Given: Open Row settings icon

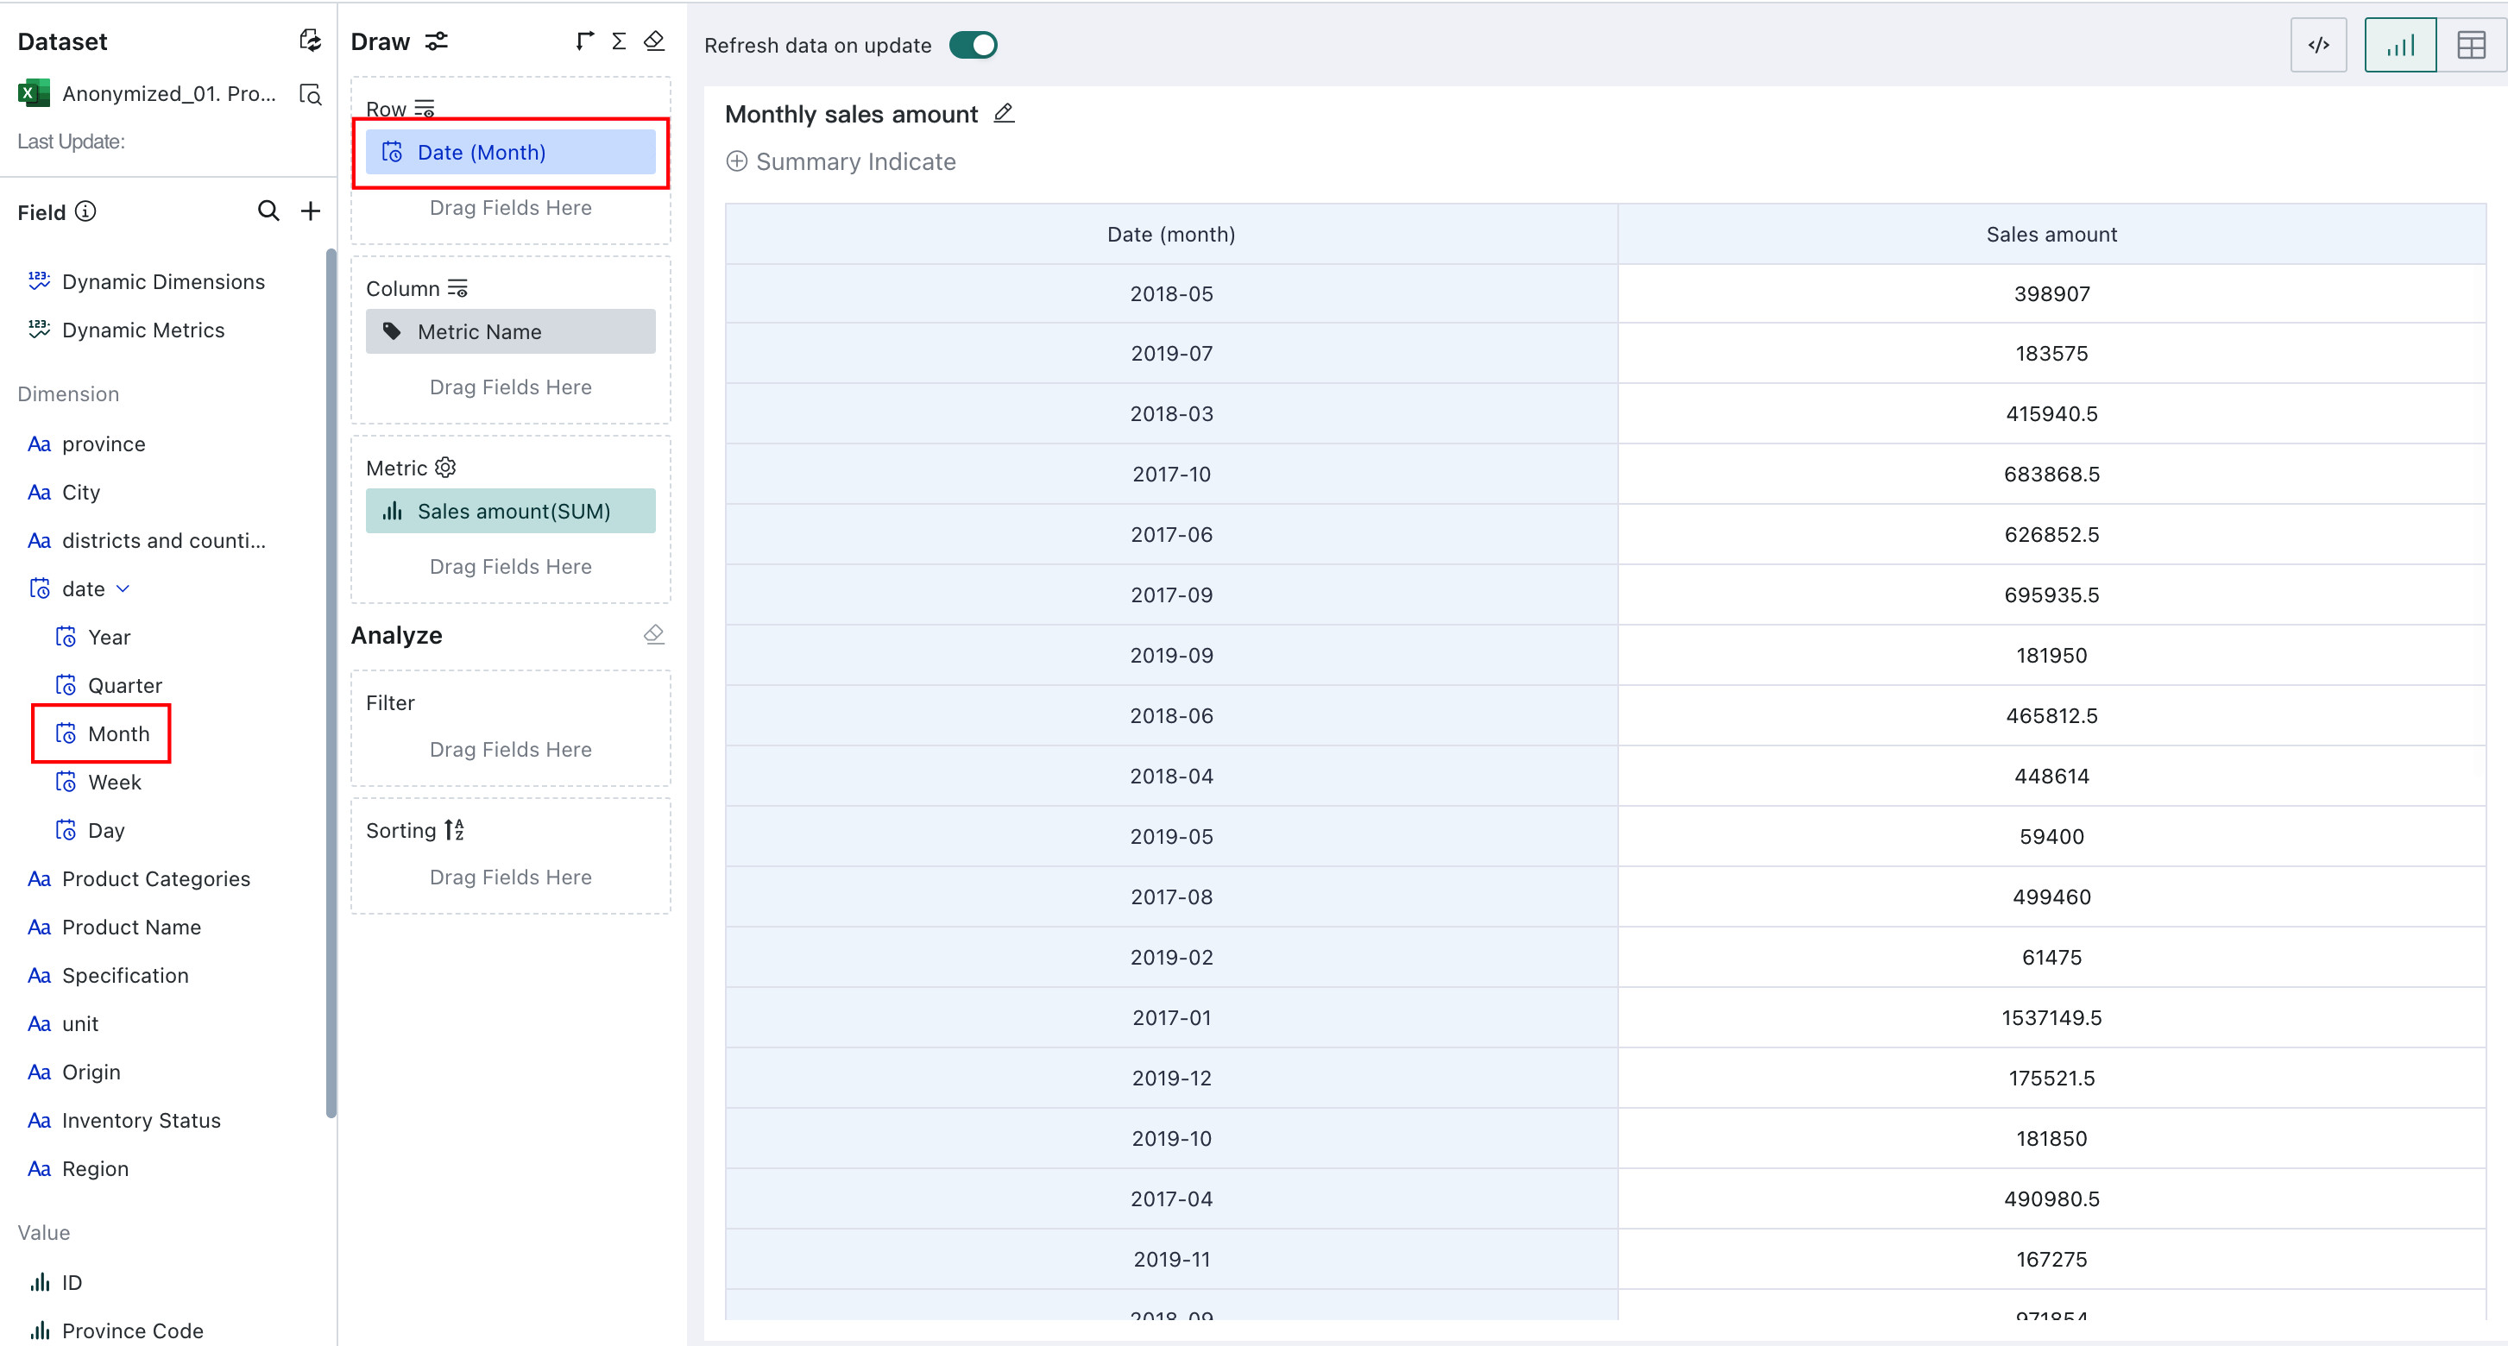Looking at the screenshot, I should tap(425, 109).
